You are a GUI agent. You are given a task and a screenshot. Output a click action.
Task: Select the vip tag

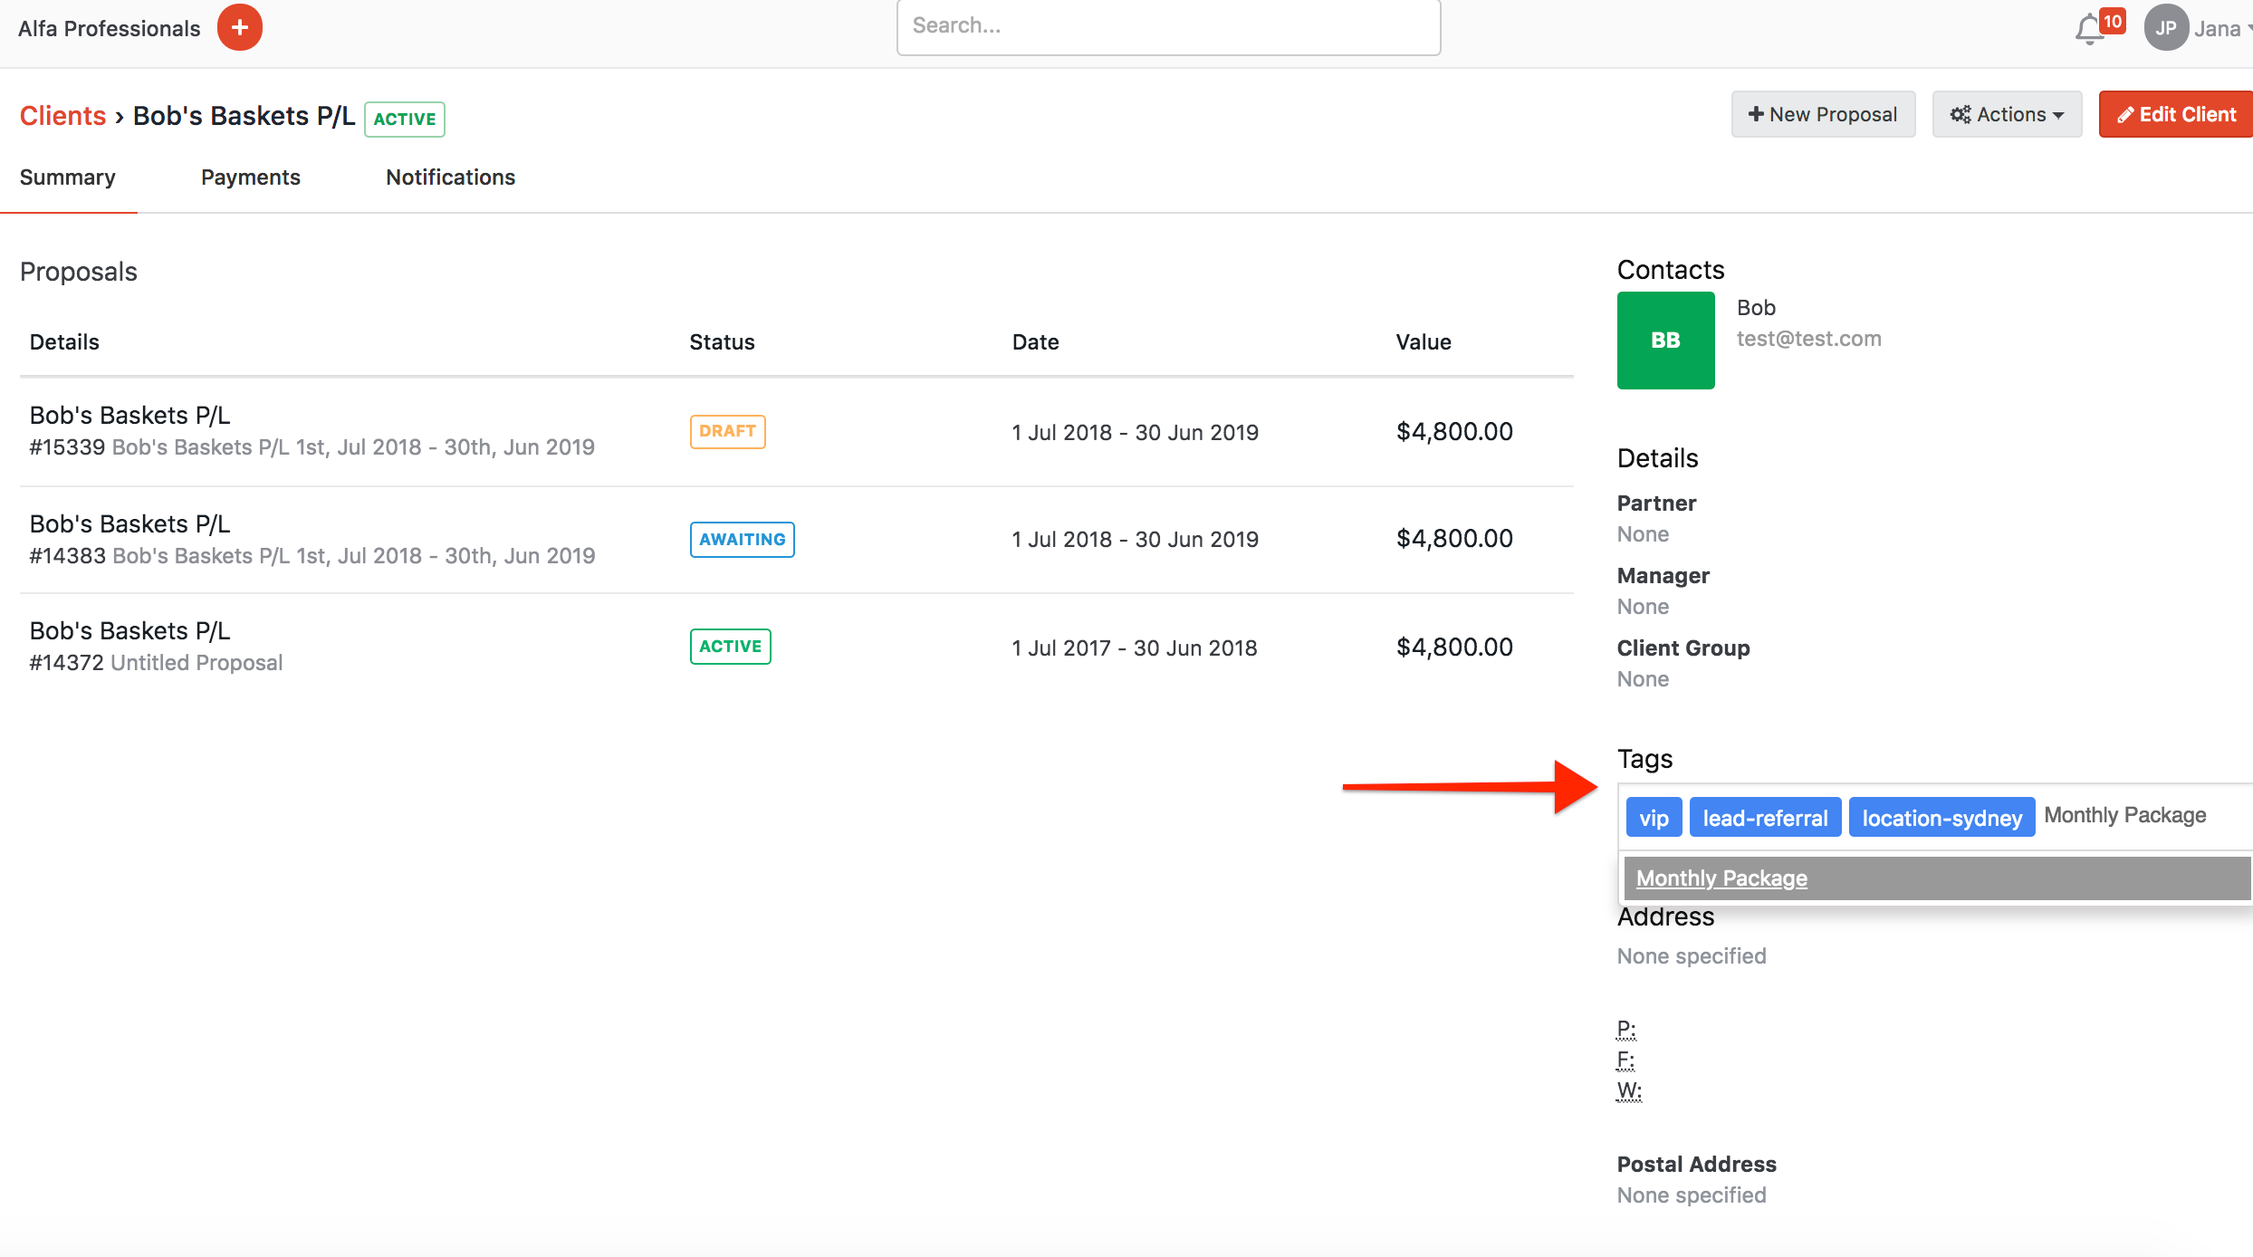click(x=1654, y=818)
